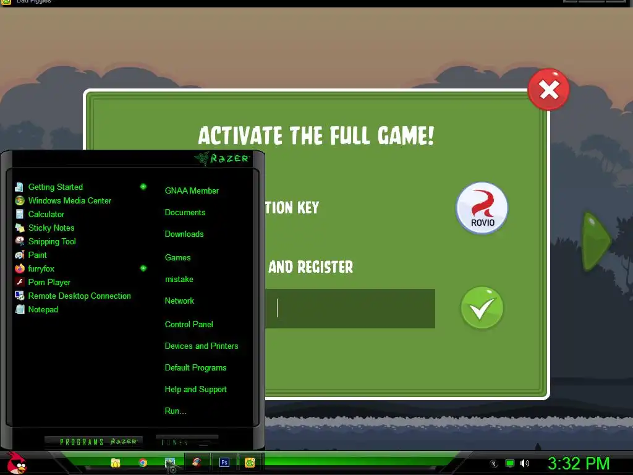Click the Snipping Tool scissors icon

(19, 241)
